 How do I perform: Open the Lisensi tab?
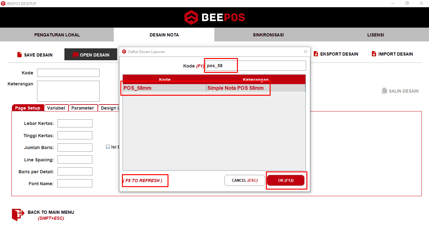pos(376,35)
